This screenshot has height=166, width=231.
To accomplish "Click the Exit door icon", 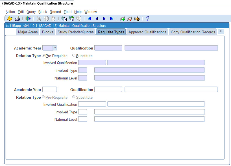I will (28, 19).
